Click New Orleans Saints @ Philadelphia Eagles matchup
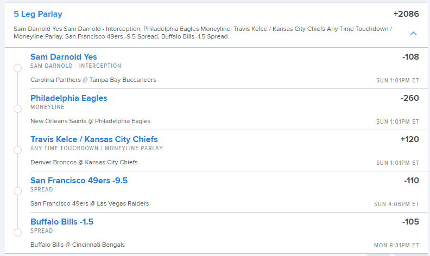430x256 pixels. pos(90,121)
